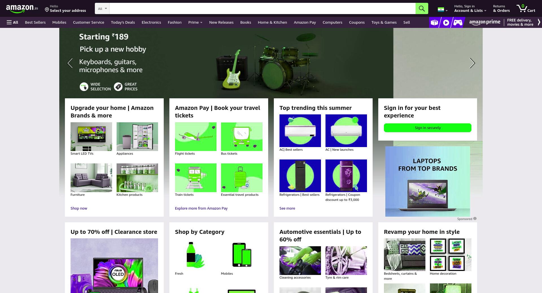Open Furniture sofa thumbnail
Viewport: 542px width, 293px height.
point(91,178)
